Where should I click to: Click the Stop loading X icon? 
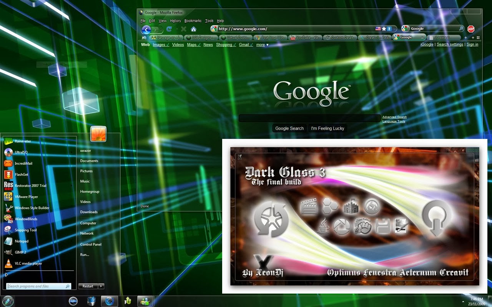pyautogui.click(x=184, y=29)
